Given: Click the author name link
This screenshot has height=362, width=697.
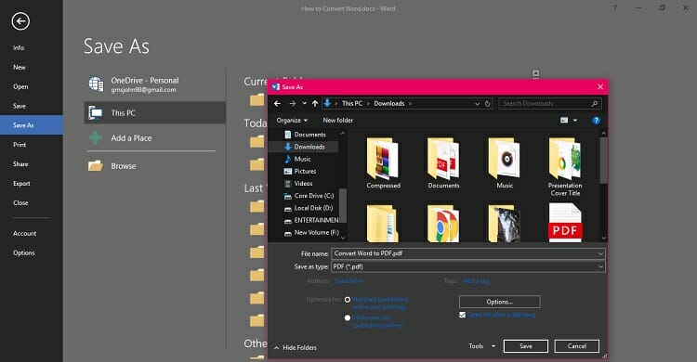Looking at the screenshot, I should click(348, 280).
